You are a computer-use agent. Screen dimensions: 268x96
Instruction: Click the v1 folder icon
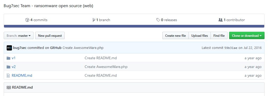point(8,58)
